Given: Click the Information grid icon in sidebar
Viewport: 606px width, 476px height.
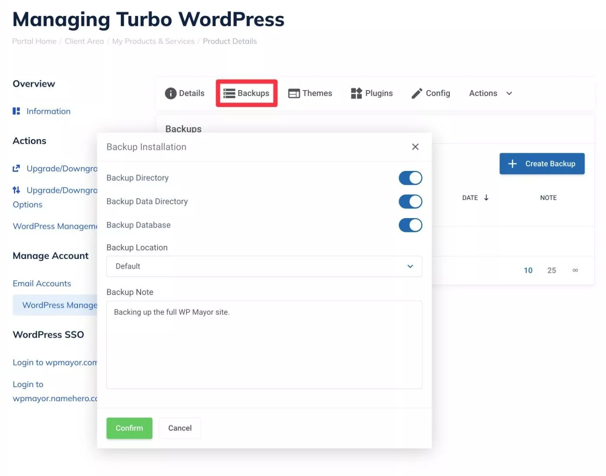Looking at the screenshot, I should click(16, 111).
